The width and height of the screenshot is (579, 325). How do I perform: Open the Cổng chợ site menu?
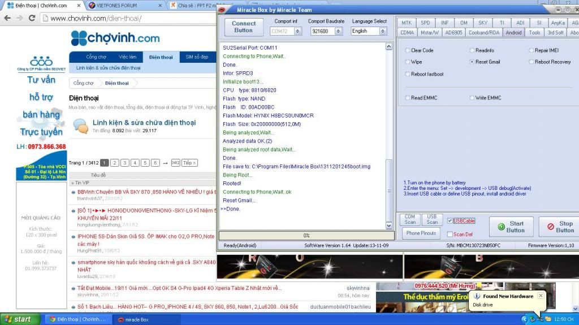coord(96,57)
